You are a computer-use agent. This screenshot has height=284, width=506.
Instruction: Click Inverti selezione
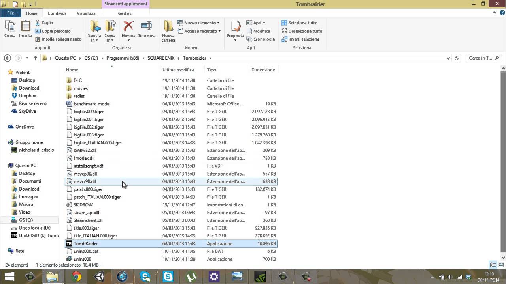[x=300, y=39]
